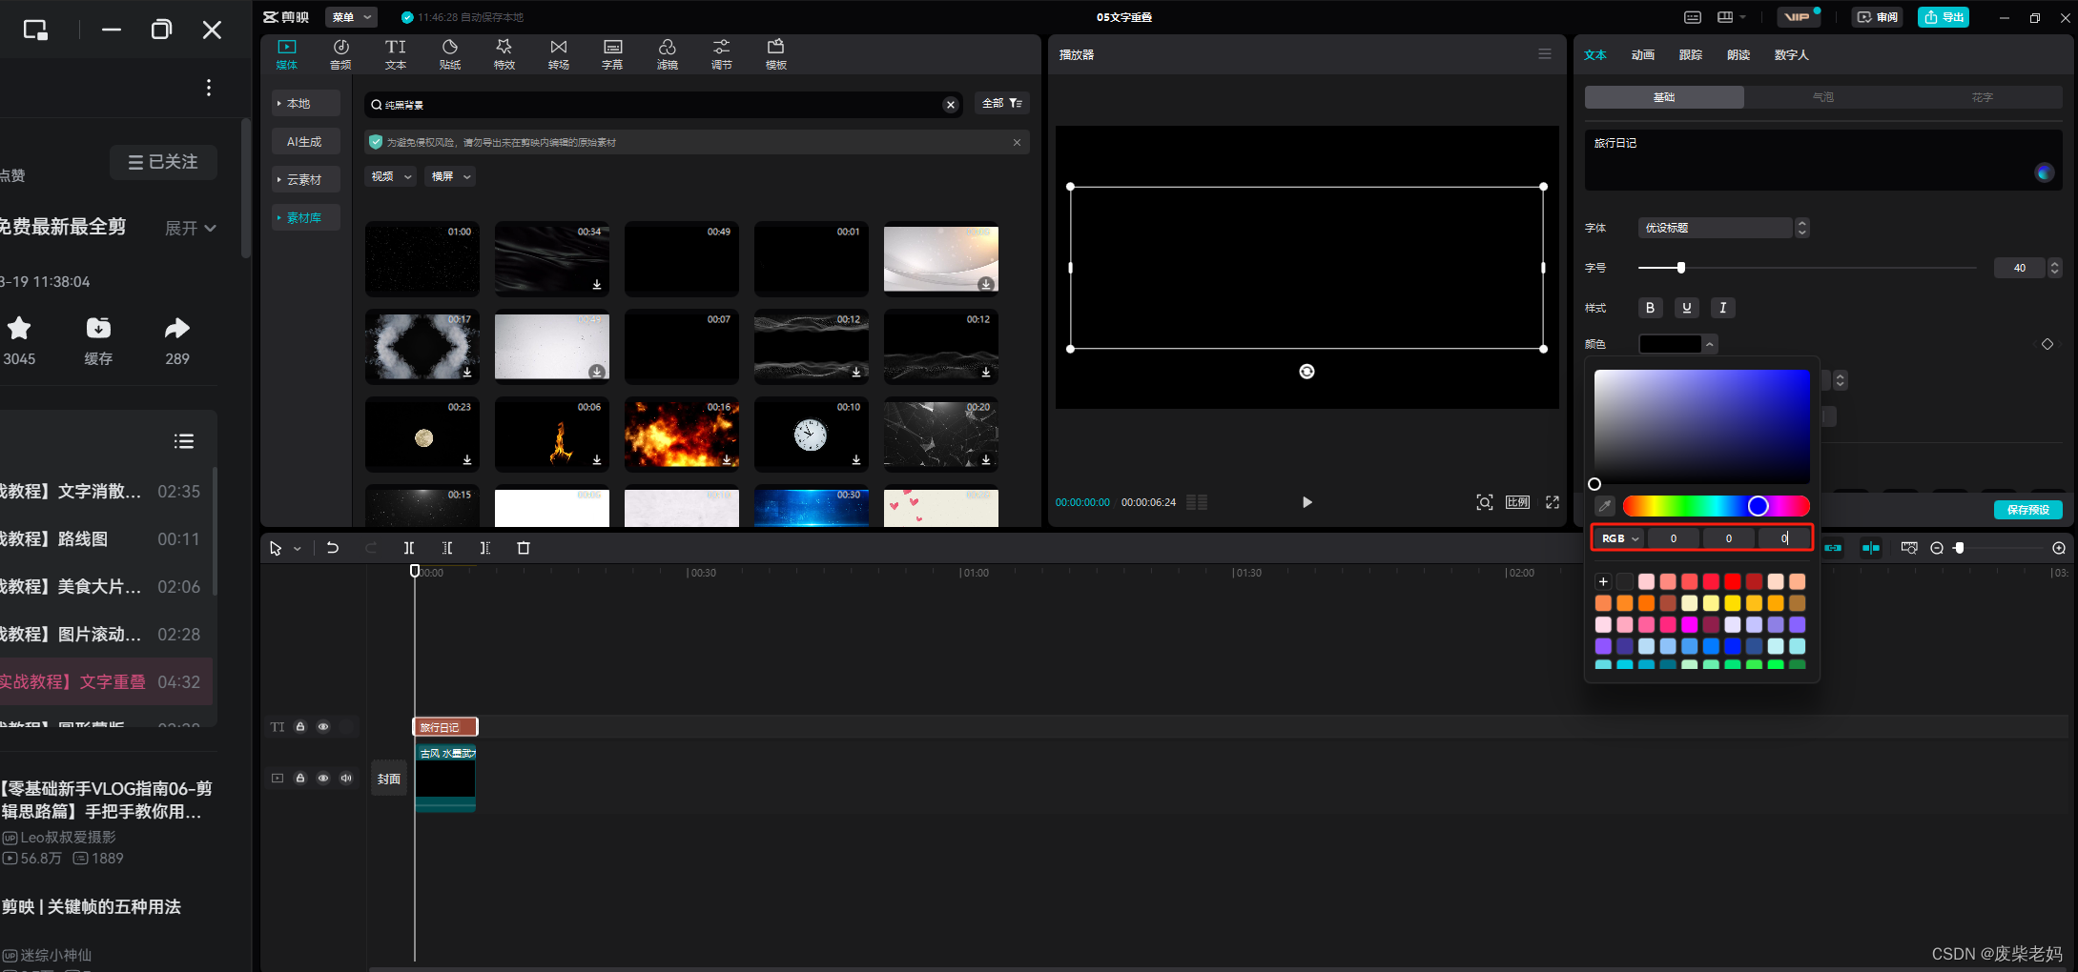
Task: Switch to the 数字人 (Digital human) tab
Action: [x=1792, y=55]
